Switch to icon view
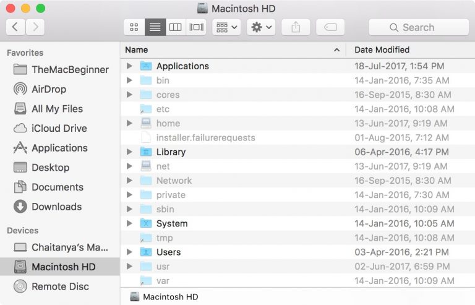Viewport: 475px width, 305px height. point(134,27)
